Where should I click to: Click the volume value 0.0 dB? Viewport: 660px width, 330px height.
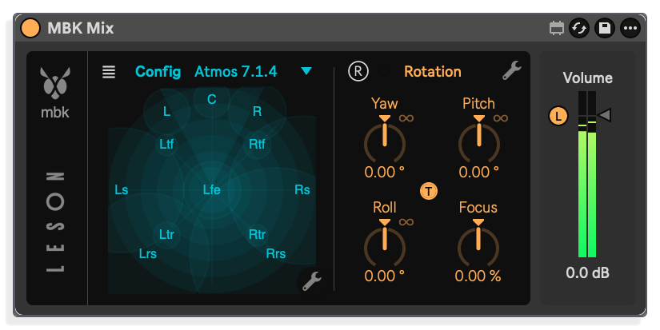[x=588, y=272]
